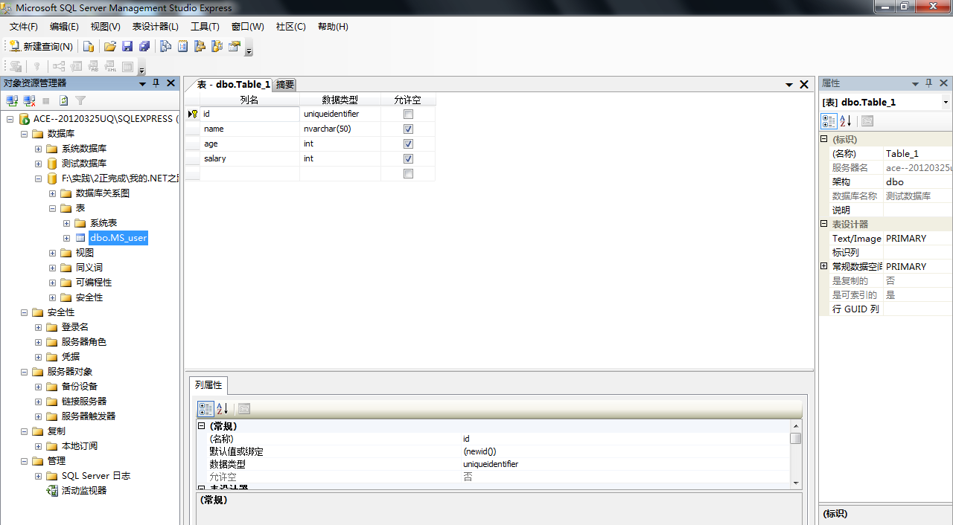Screen dimensions: 953x525
Task: Click the salary column name cell
Action: coord(249,158)
